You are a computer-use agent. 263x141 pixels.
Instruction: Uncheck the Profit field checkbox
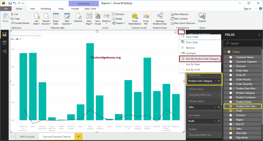pyautogui.click(x=231, y=111)
